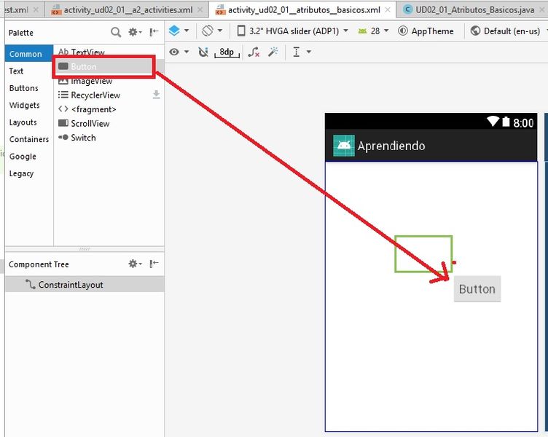Select Containers palette category
Image resolution: width=548 pixels, height=437 pixels.
29,139
